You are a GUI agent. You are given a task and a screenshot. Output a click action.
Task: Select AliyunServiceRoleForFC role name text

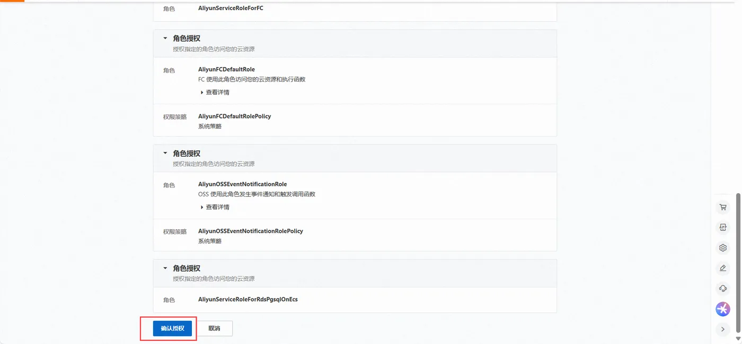point(231,8)
